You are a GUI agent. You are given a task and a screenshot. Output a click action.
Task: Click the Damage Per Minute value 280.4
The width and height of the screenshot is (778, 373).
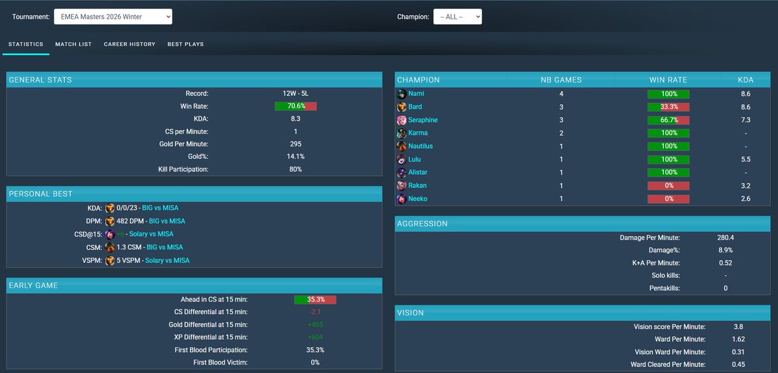tap(725, 238)
